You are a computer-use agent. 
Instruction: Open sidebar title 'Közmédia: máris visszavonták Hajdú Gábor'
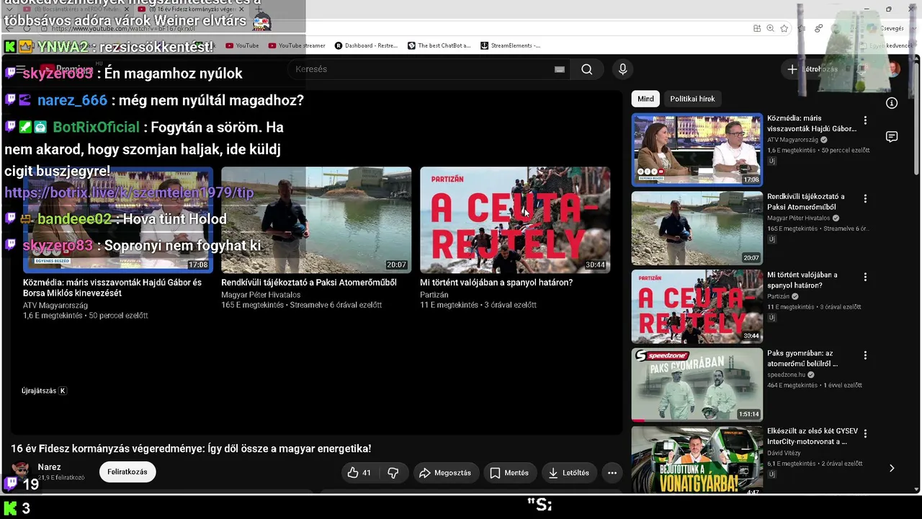click(811, 123)
